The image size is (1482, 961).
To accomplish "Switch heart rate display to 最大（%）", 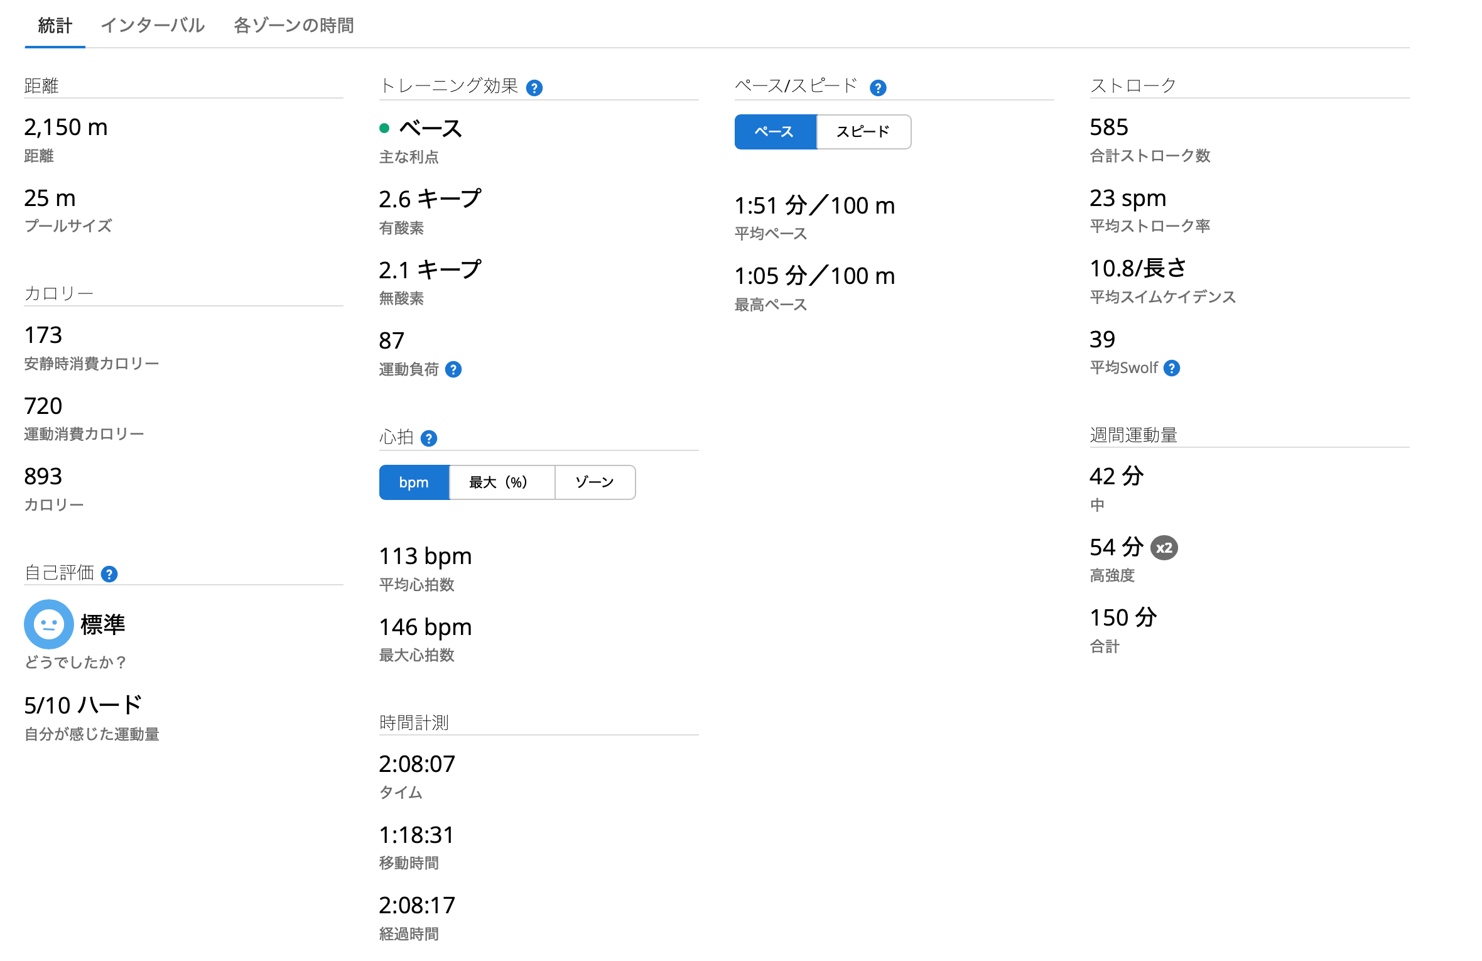I will point(502,482).
